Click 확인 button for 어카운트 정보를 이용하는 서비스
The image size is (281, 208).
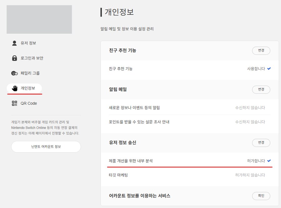[x=261, y=196]
